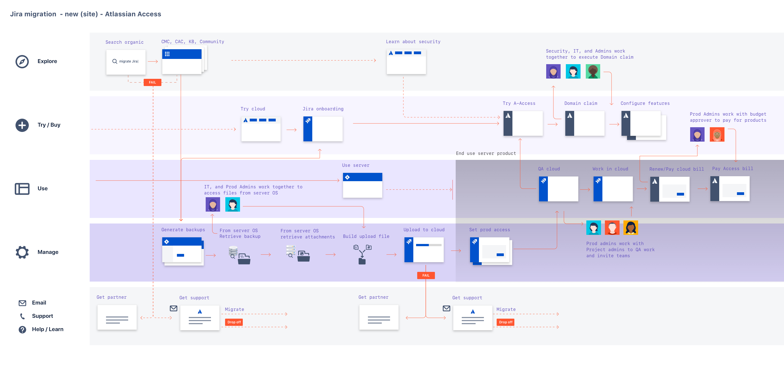
Task: Click yellow avatar above Prod admins work with Project admins
Action: [630, 228]
